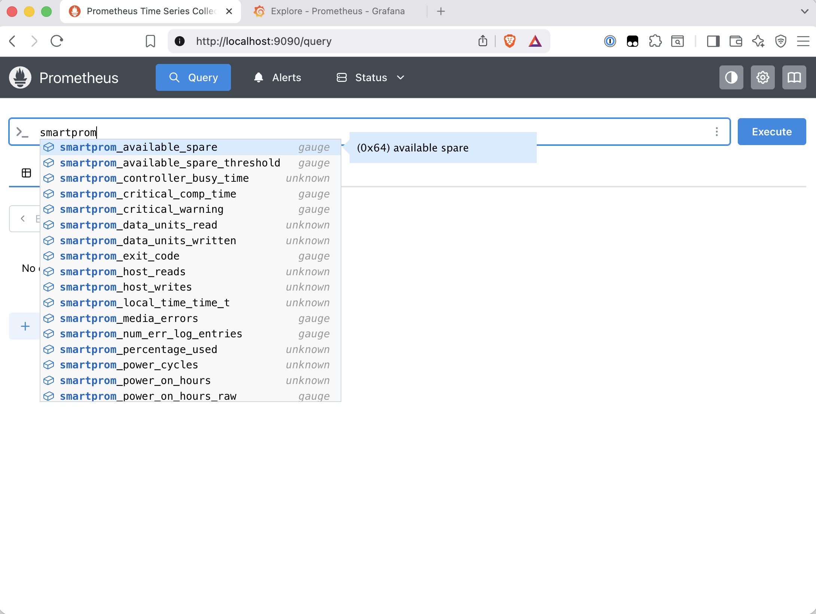Select smartprom_media_errors suggestion

(191, 319)
